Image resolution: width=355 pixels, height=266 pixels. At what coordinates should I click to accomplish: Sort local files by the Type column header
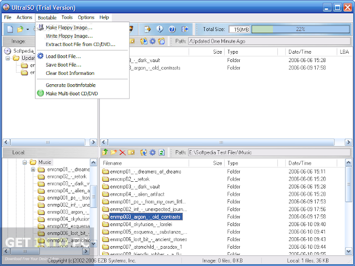pyautogui.click(x=251, y=163)
